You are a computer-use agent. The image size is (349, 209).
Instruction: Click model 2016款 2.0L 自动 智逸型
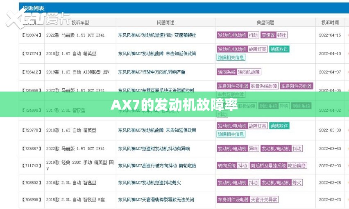pyautogui.click(x=71, y=183)
